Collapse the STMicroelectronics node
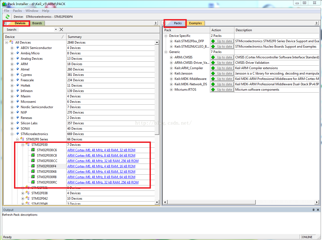 tap(12, 134)
